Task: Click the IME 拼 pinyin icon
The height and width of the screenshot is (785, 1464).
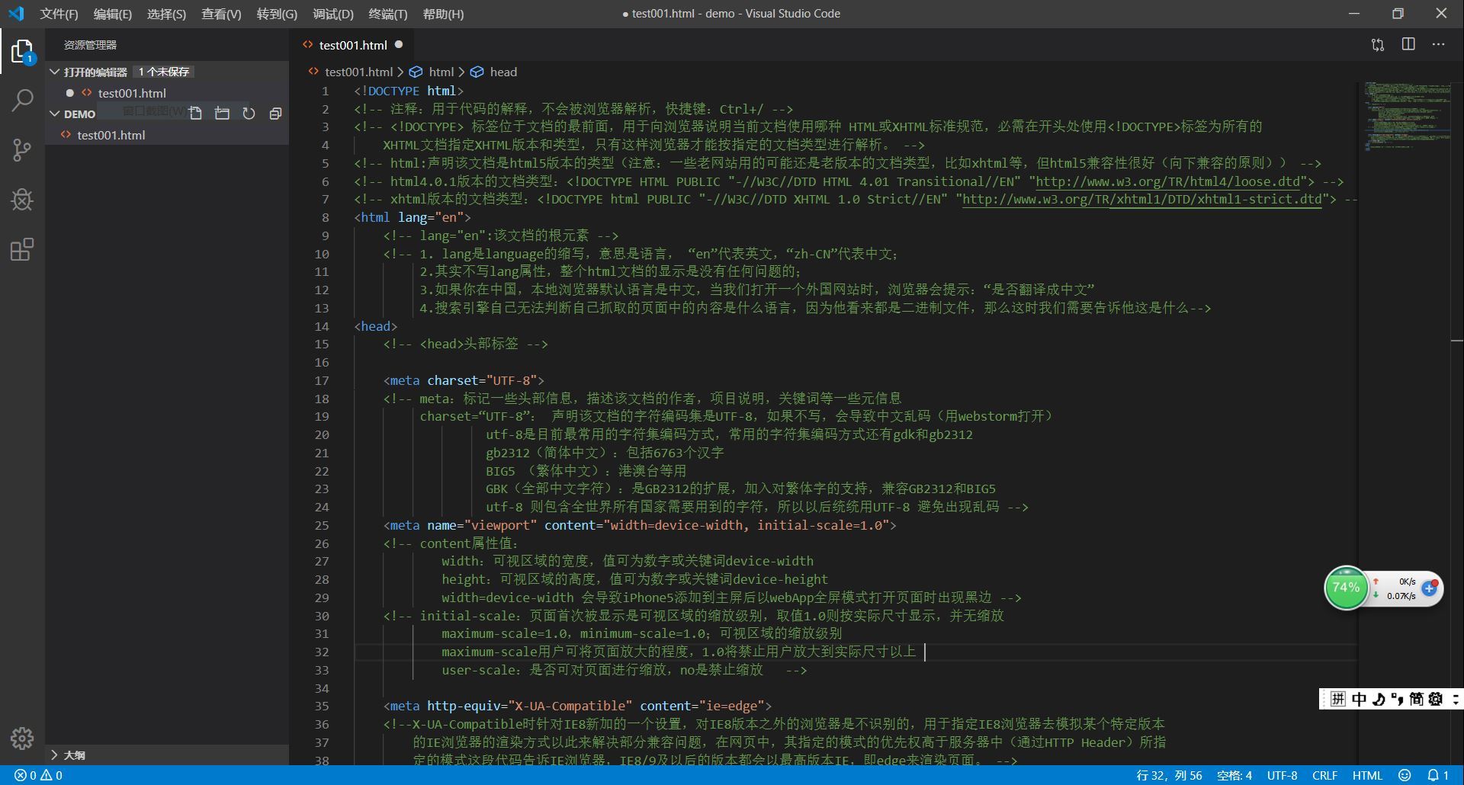Action: click(x=1338, y=699)
